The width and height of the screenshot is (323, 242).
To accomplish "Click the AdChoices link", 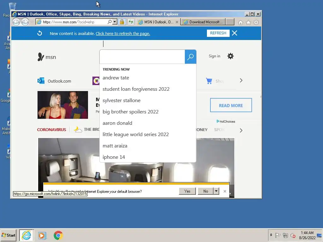I will click(x=226, y=121).
